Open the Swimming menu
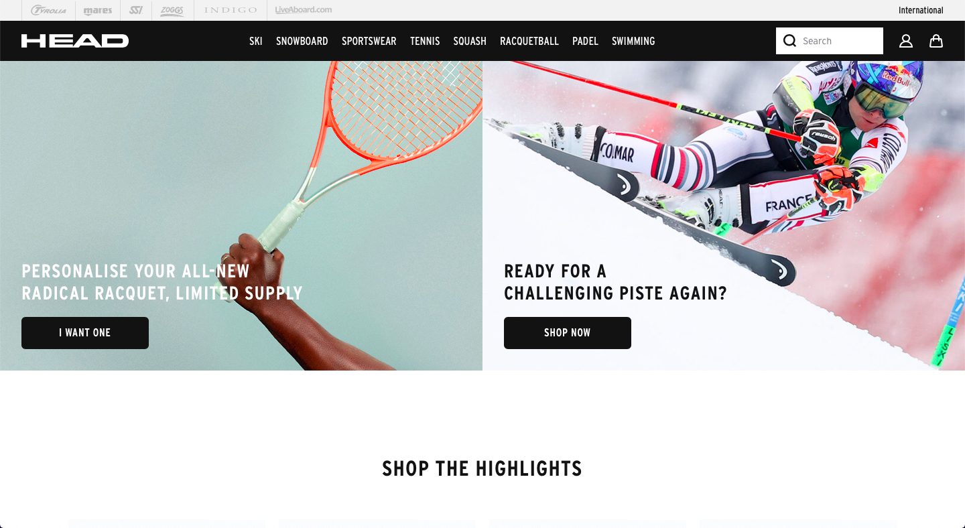The width and height of the screenshot is (965, 528). tap(633, 41)
